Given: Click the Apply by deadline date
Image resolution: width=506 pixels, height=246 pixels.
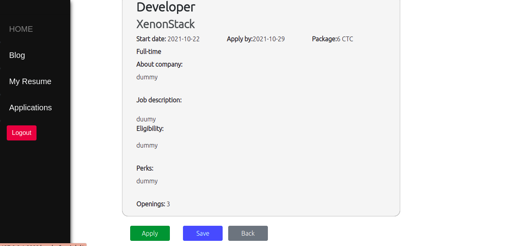Looking at the screenshot, I should pos(269,39).
